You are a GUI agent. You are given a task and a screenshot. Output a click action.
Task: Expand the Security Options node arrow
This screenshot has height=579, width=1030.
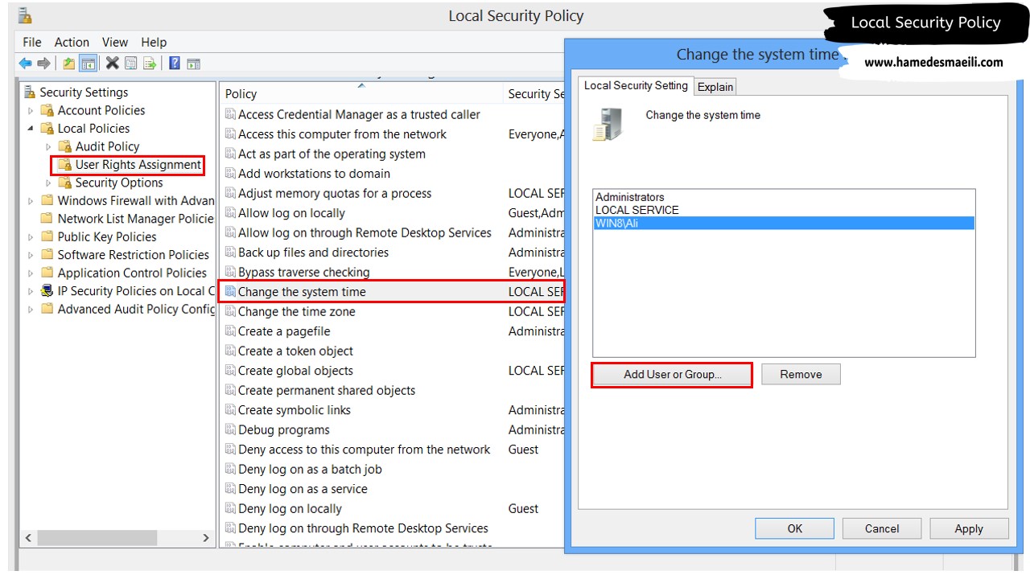click(48, 183)
